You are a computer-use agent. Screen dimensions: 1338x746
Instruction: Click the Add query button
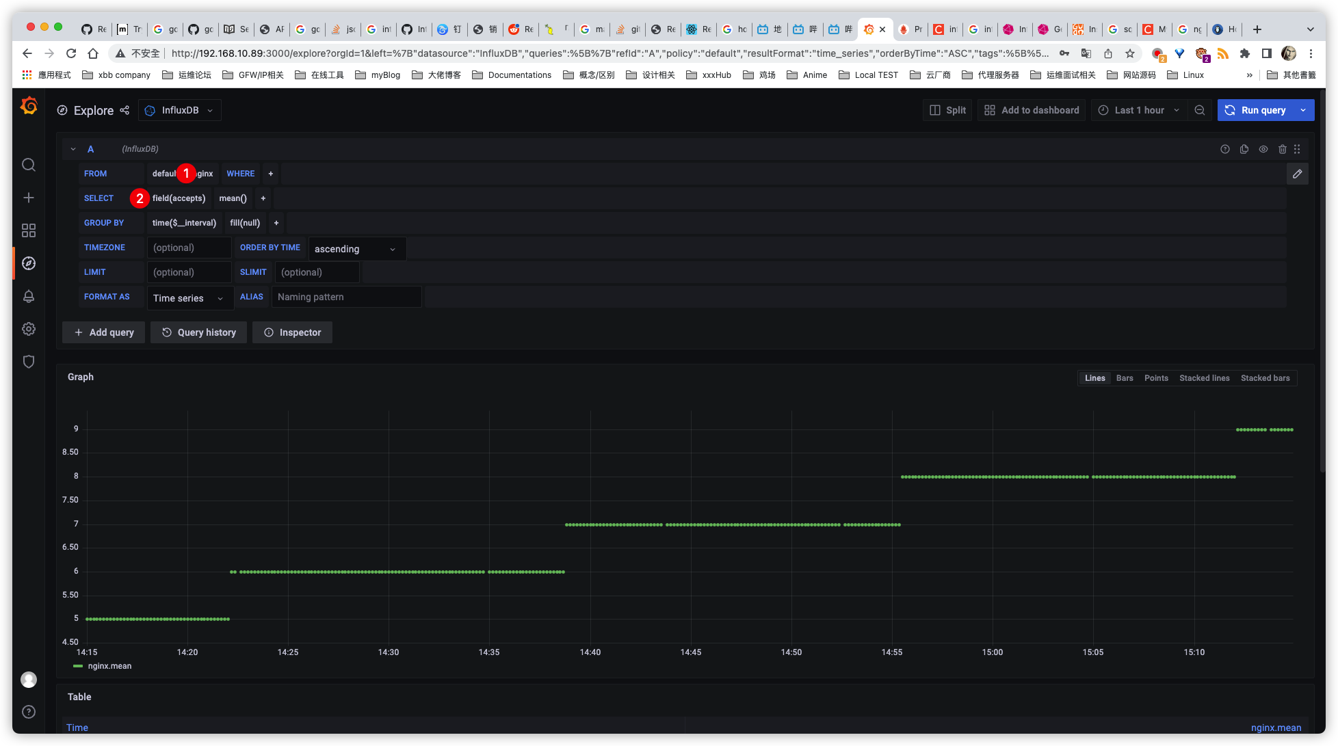coord(103,332)
